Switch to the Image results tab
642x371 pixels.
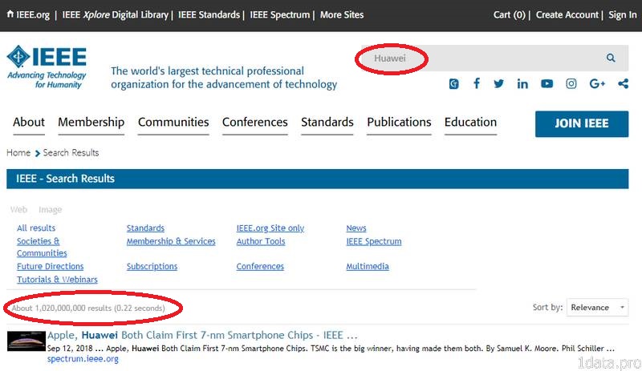click(50, 209)
